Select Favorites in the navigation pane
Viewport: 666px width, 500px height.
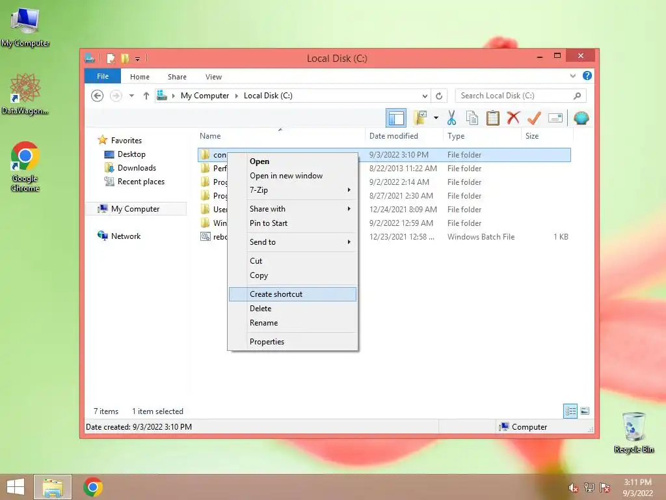(126, 141)
